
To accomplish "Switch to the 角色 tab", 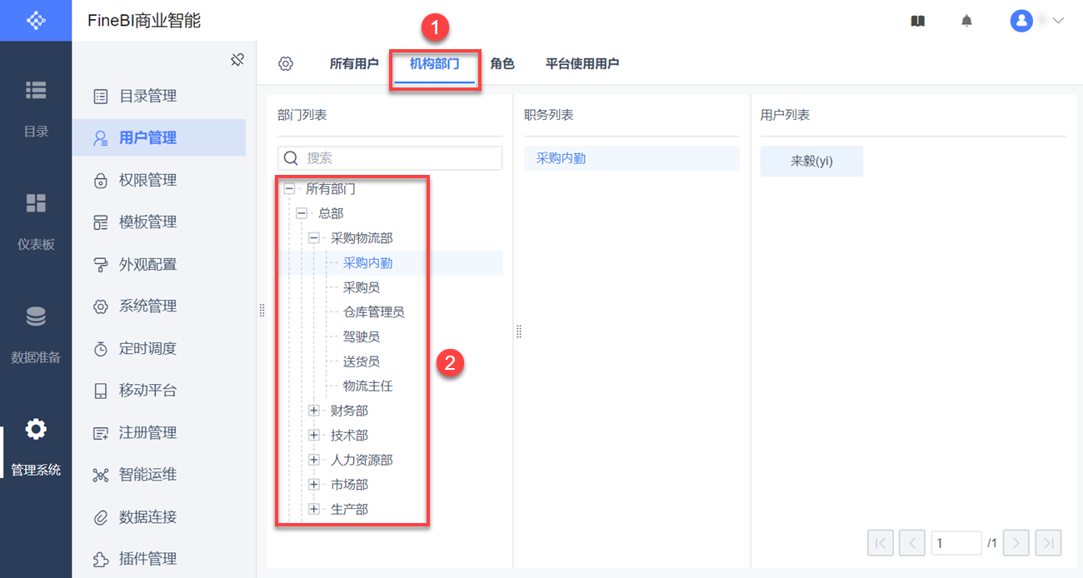I will coord(502,64).
